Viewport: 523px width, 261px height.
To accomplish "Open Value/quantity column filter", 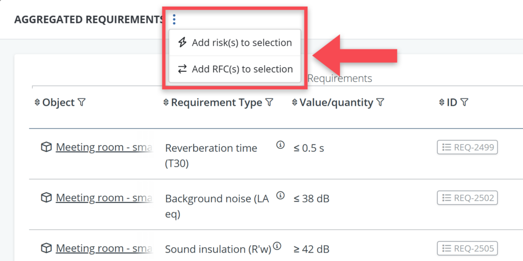I will click(380, 102).
